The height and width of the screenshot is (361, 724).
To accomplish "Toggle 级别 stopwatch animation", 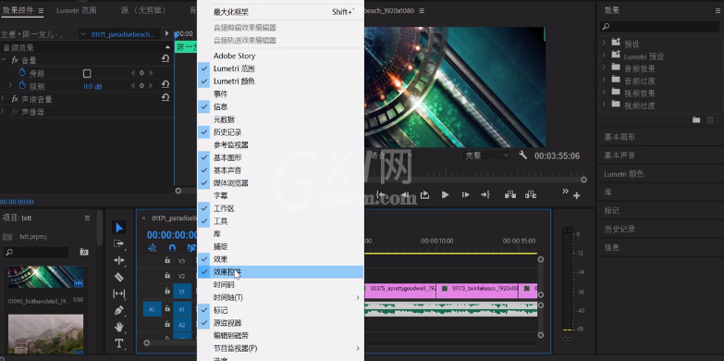I will coord(22,85).
